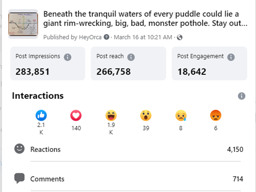Image resolution: width=256 pixels, height=192 pixels.
Task: Click the smiley Reactions row icon
Action: tap(19, 149)
